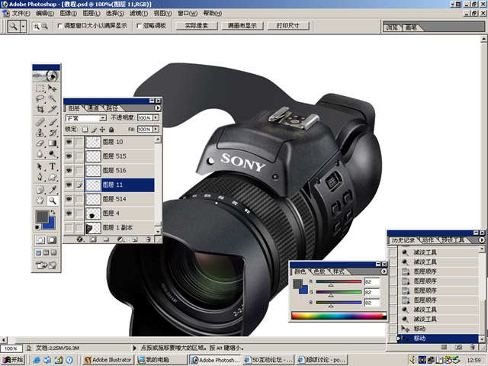Click foreground color swatch in toolbox

coord(42,216)
